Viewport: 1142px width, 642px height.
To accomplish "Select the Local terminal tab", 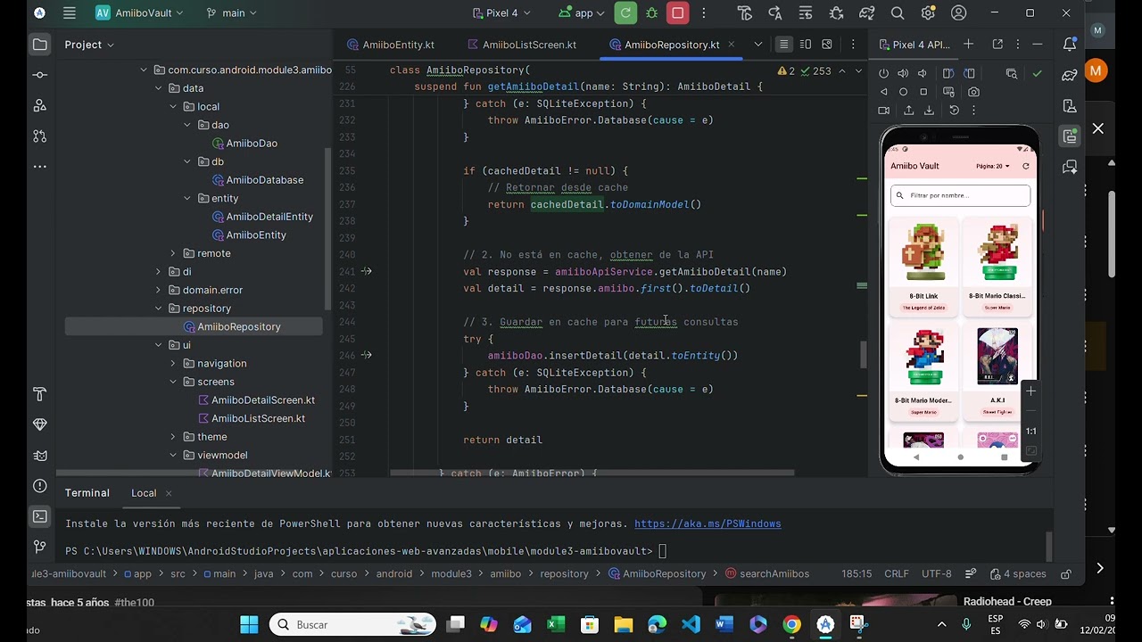I will 144,493.
